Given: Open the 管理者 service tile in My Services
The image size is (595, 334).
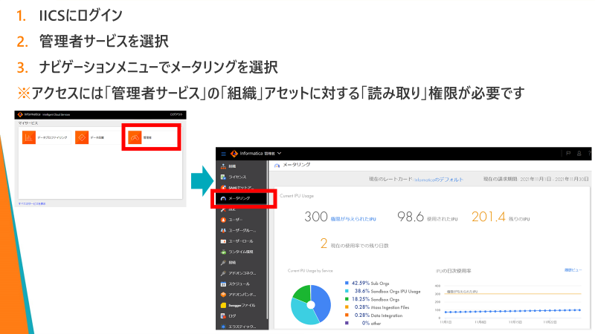Looking at the screenshot, I should coord(152,137).
